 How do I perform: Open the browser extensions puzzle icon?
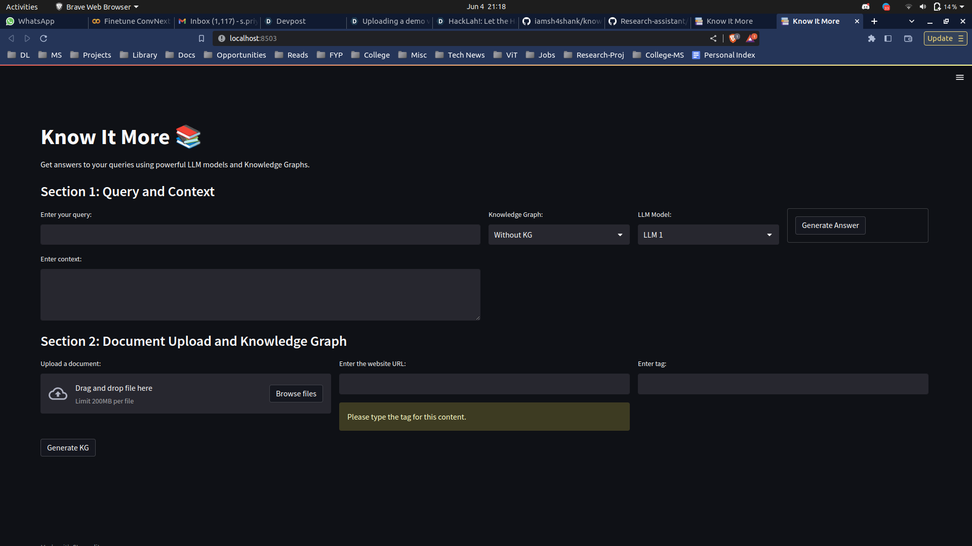point(871,38)
